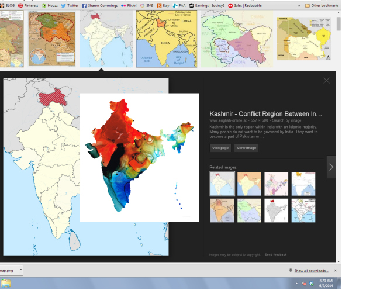Go to next image with right arrow
This screenshot has height=304, width=380.
click(x=331, y=167)
